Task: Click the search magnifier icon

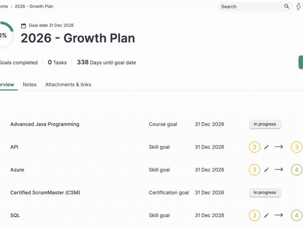Action: click(x=286, y=7)
